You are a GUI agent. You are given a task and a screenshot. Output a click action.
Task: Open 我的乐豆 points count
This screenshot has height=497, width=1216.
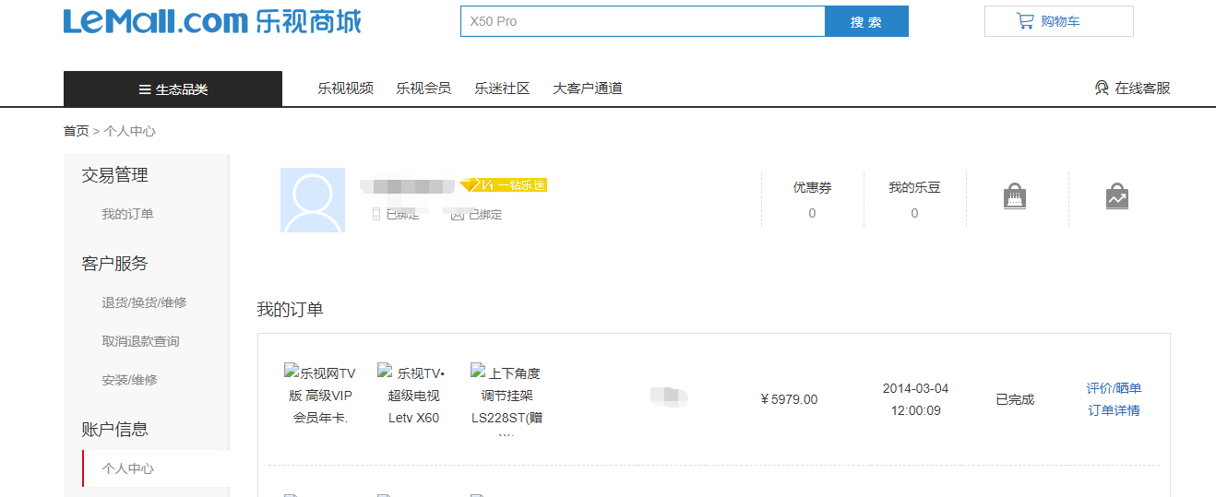coord(914,199)
